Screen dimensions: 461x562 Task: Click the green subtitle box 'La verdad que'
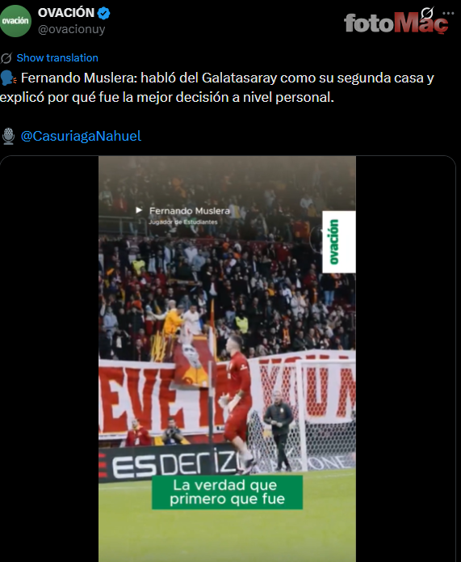[228, 492]
